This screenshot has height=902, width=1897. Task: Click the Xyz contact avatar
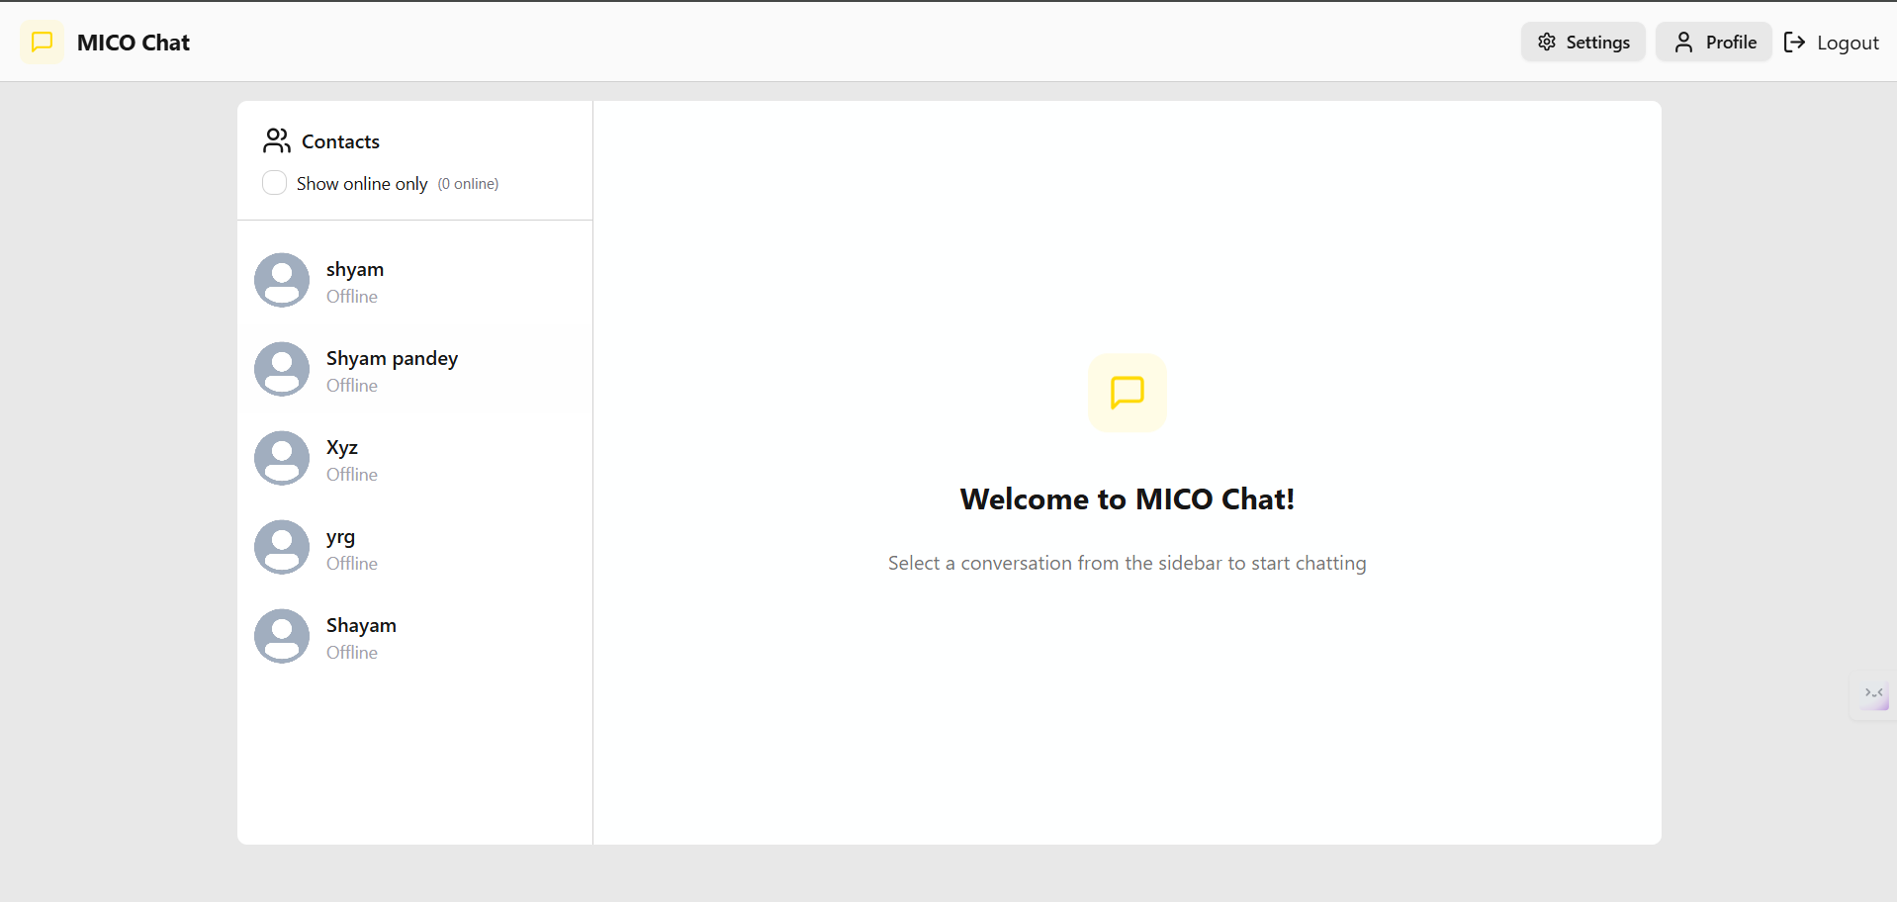282,459
